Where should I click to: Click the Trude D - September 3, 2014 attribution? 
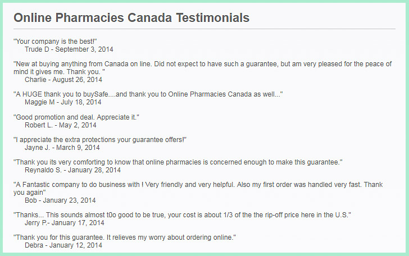tap(69, 49)
